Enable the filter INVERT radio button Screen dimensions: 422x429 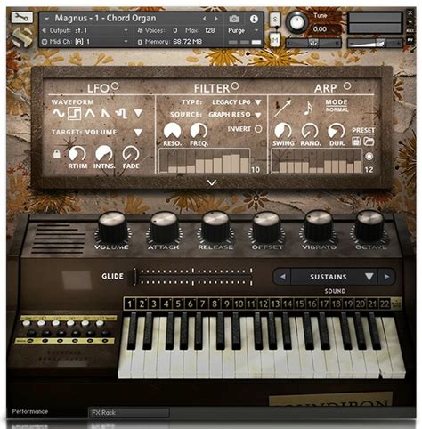[x=258, y=129]
